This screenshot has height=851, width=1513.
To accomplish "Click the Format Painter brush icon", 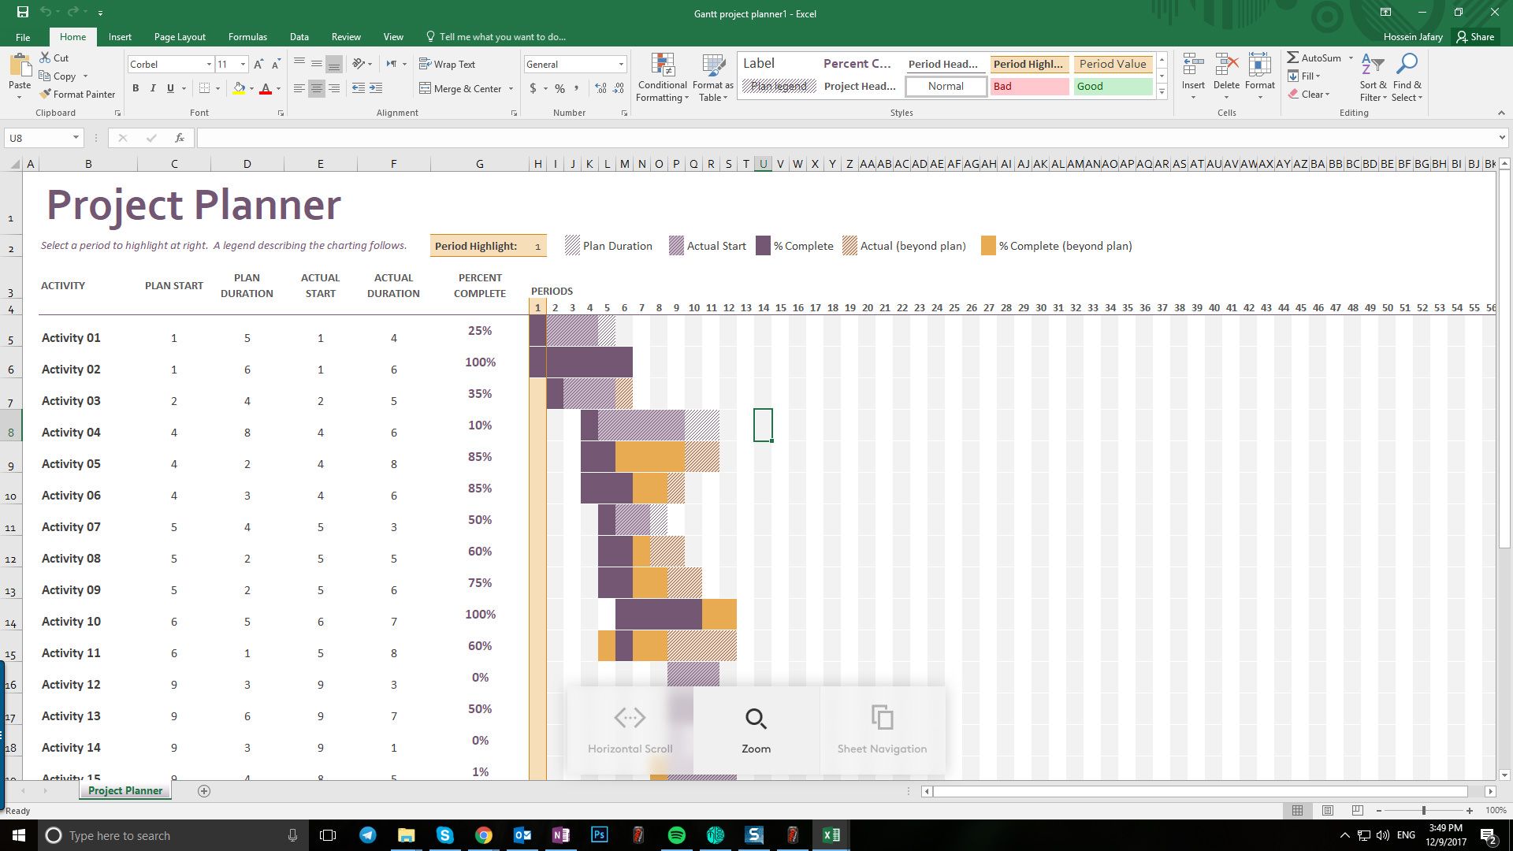I will pos(46,95).
